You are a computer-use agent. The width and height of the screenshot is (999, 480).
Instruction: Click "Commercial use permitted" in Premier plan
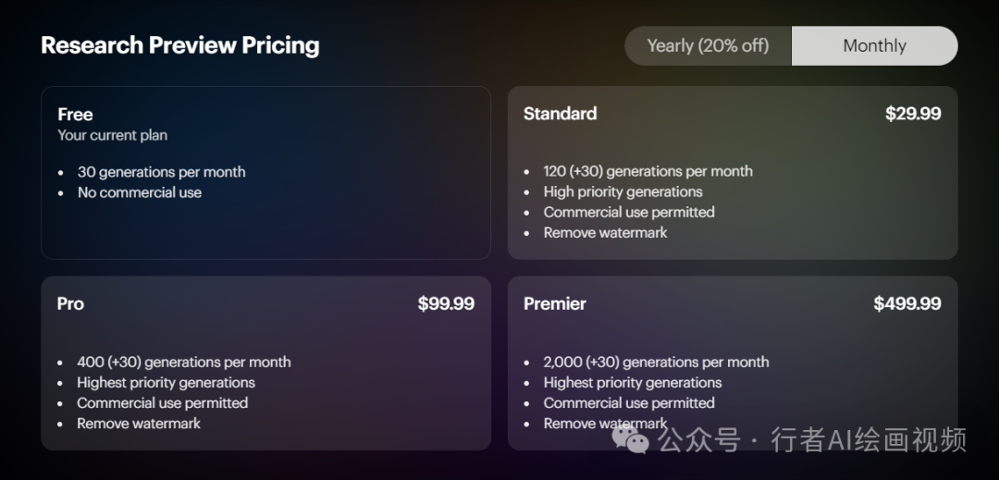[629, 402]
